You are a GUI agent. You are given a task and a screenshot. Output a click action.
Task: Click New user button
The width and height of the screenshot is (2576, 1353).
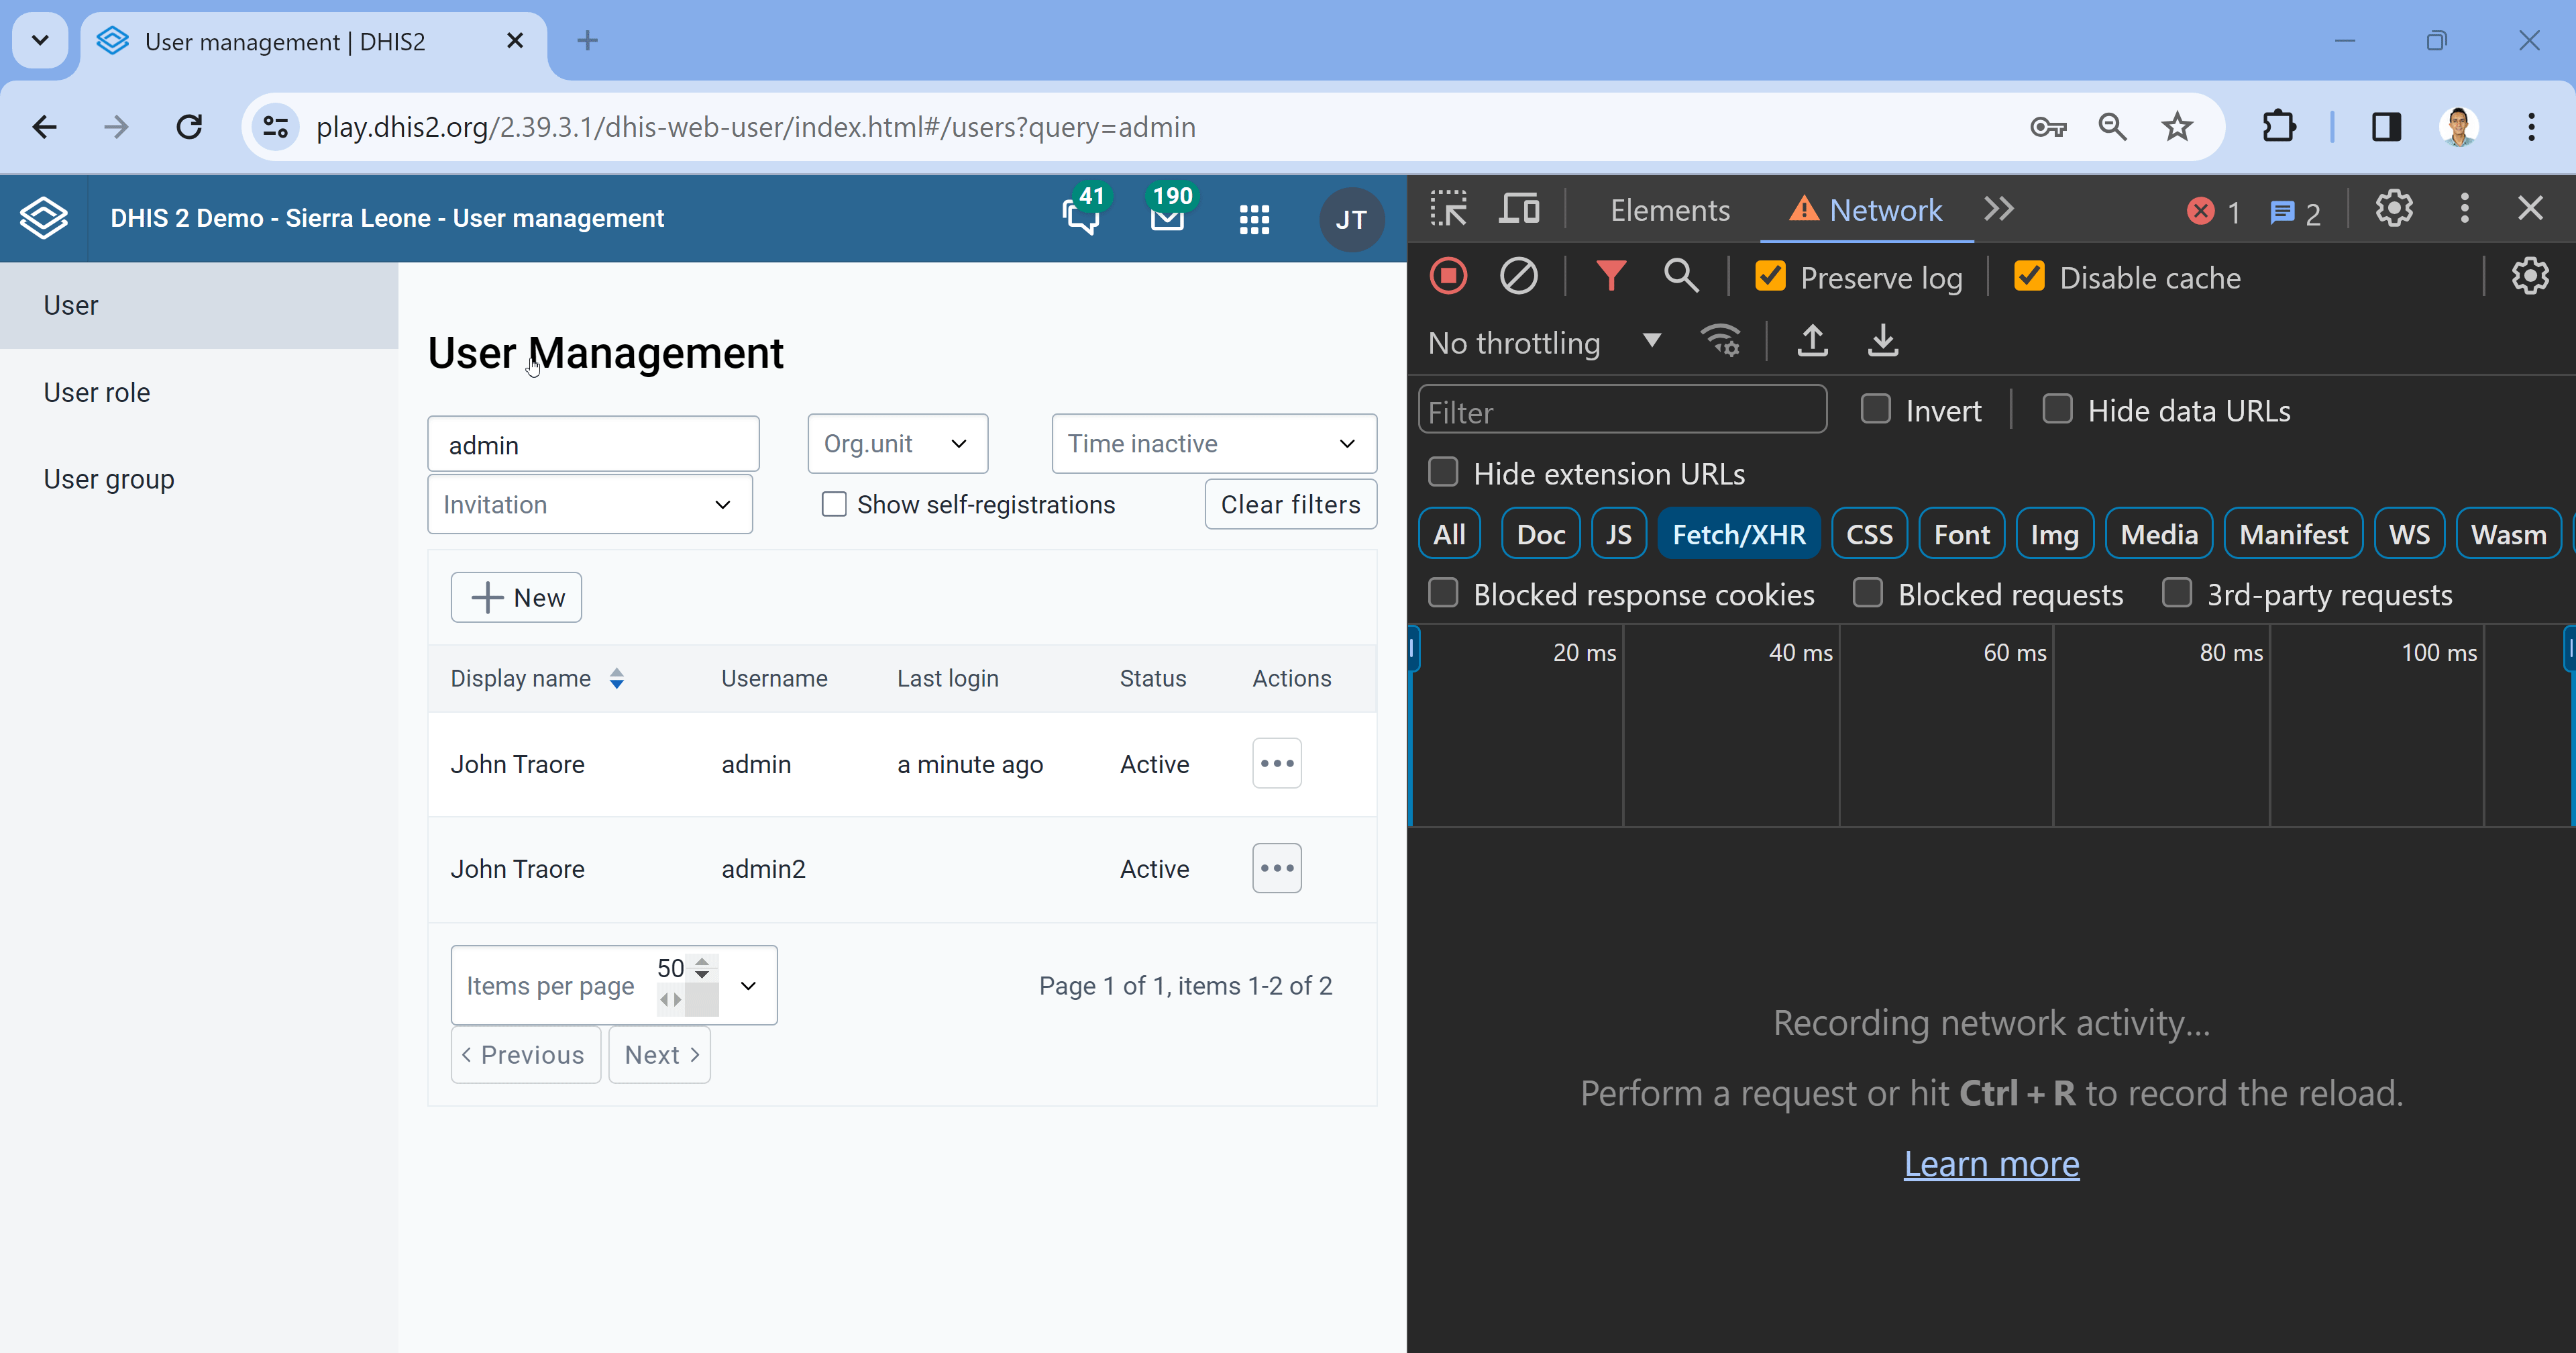[x=516, y=597]
